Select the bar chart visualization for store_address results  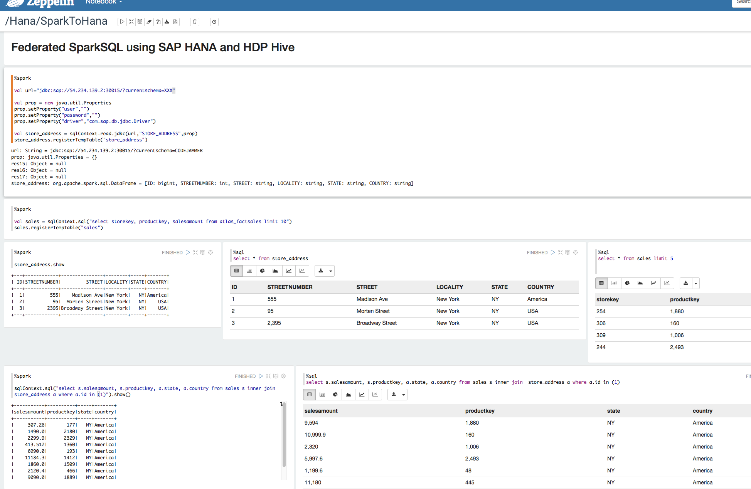[249, 271]
